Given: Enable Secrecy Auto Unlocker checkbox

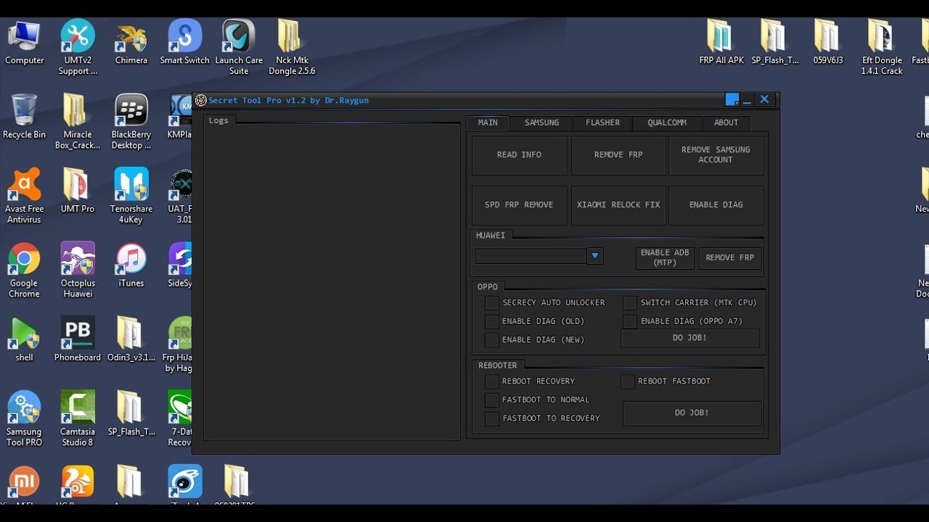Looking at the screenshot, I should point(492,303).
